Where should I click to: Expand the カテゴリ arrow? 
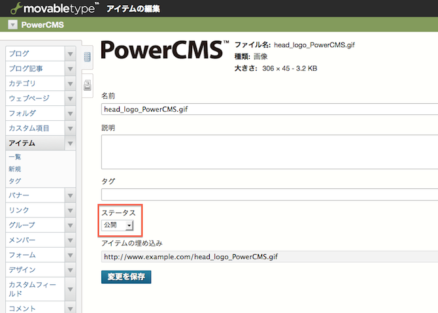tap(70, 83)
